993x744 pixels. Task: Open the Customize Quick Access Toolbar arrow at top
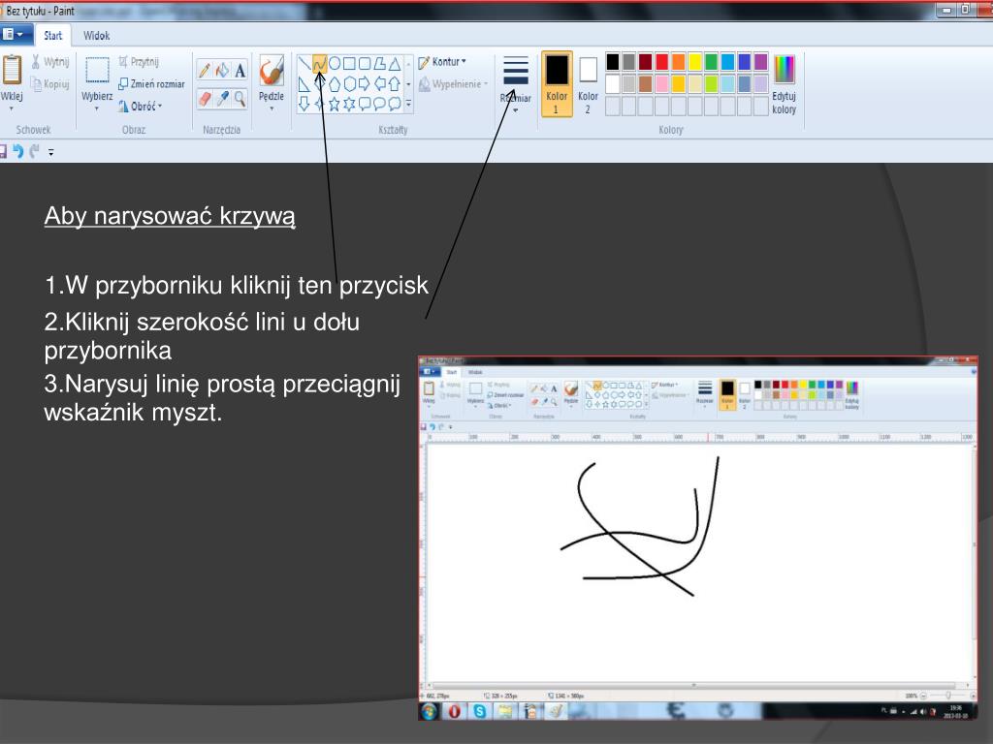pos(50,152)
